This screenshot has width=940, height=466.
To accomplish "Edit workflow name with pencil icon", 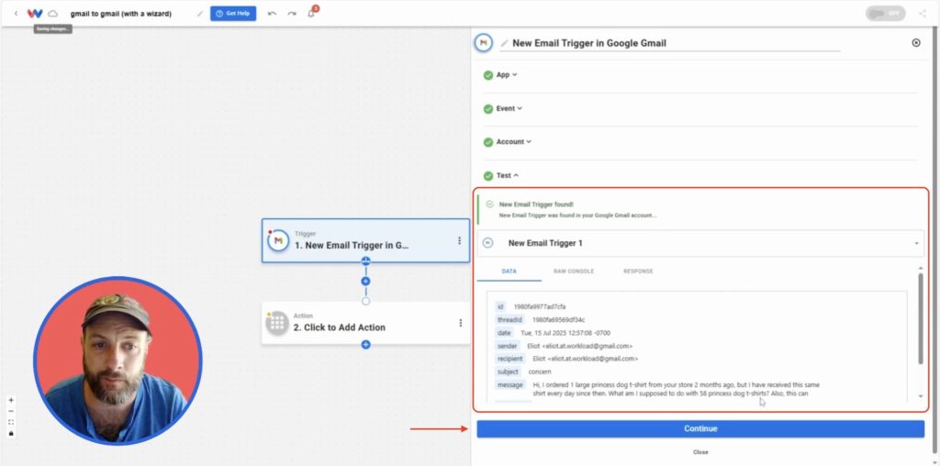I will [x=200, y=13].
